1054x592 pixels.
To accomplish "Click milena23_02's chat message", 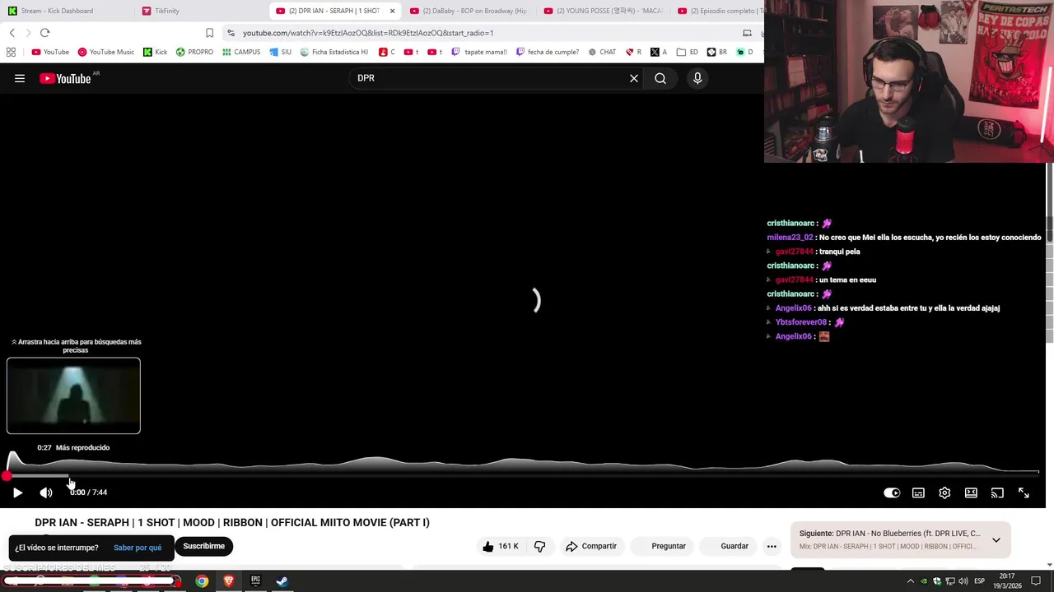I will (x=904, y=238).
